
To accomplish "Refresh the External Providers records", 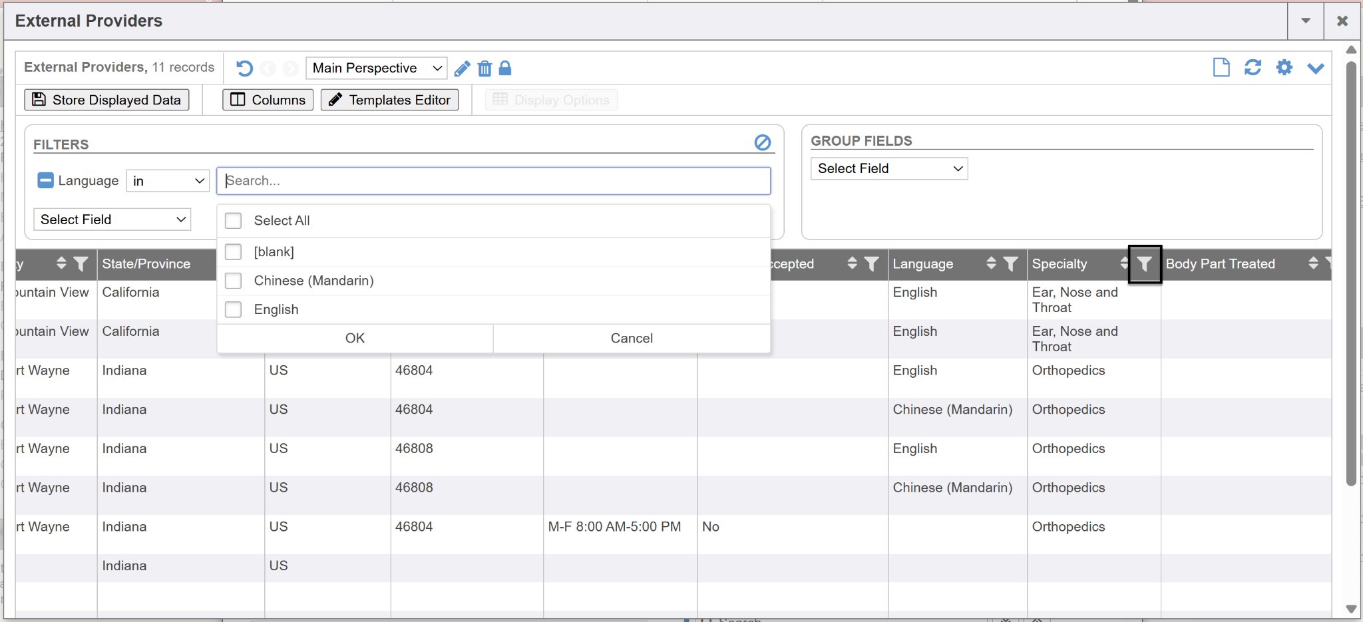I will pos(1253,68).
